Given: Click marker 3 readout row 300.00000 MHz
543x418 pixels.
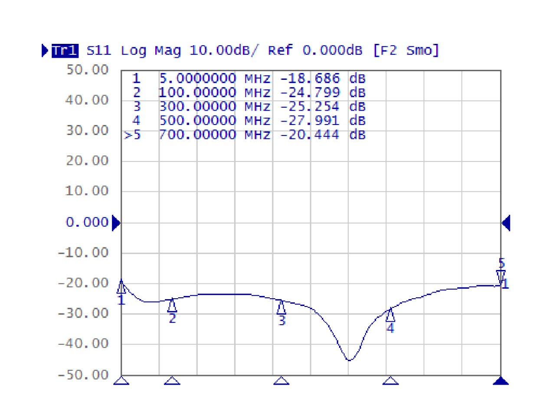Looking at the screenshot, I should click(249, 106).
